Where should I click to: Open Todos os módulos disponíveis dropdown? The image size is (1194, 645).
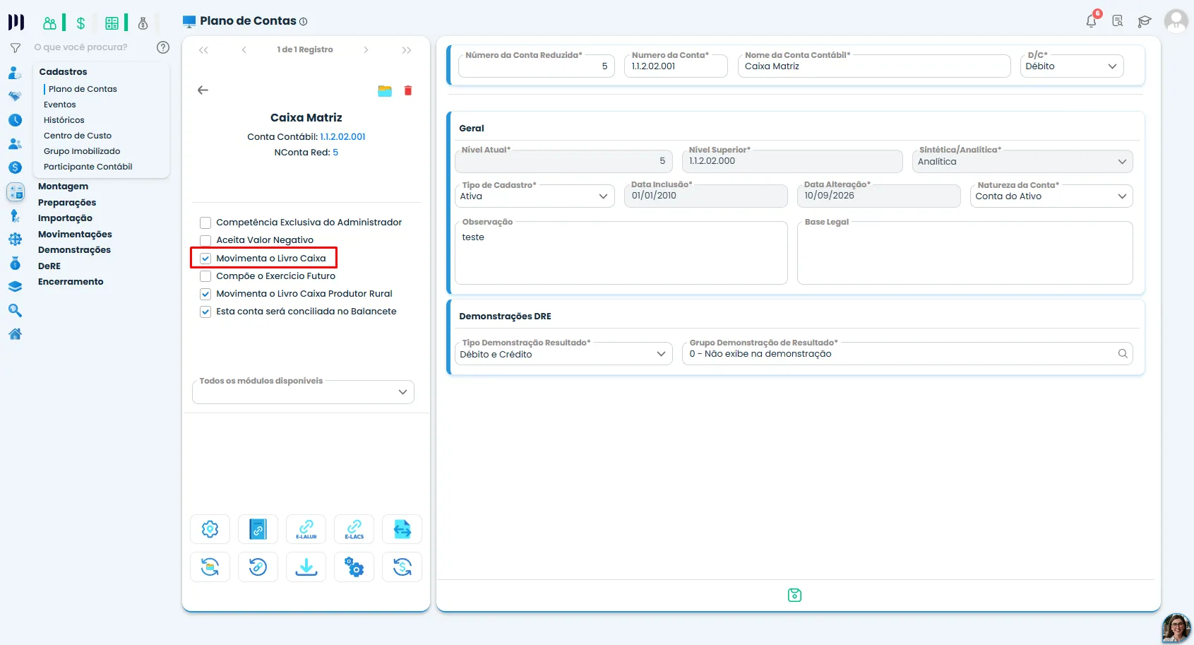pos(303,392)
